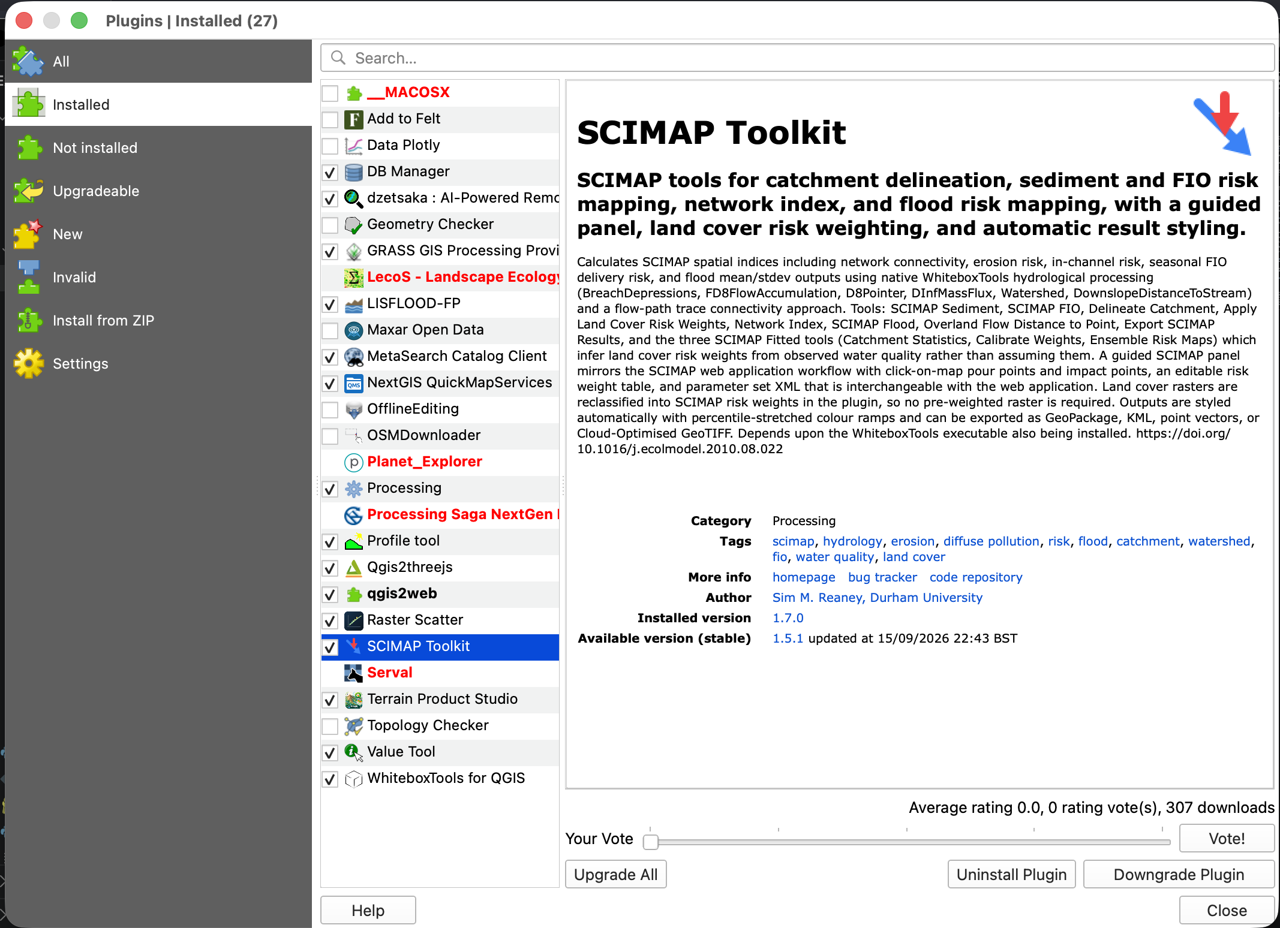Open the Invalid plugins tab
The width and height of the screenshot is (1280, 928).
[158, 277]
